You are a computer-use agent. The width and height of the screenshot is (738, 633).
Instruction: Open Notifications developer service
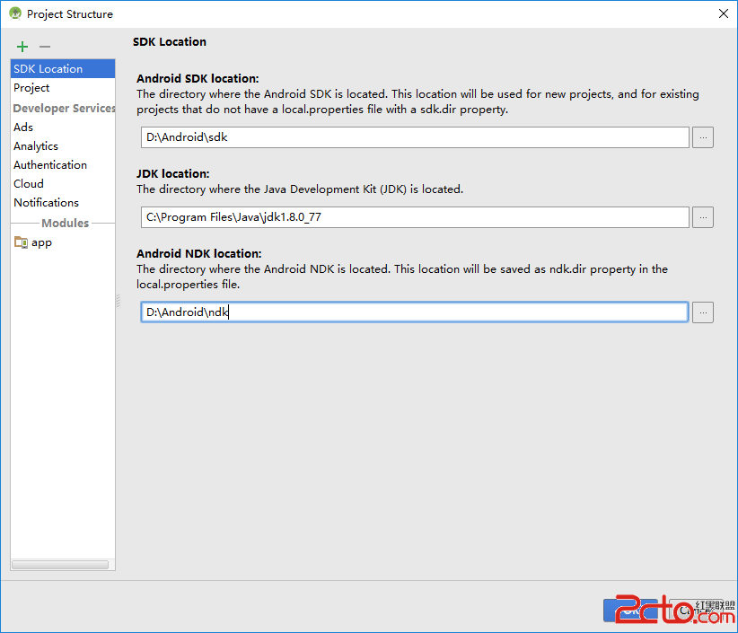[46, 203]
